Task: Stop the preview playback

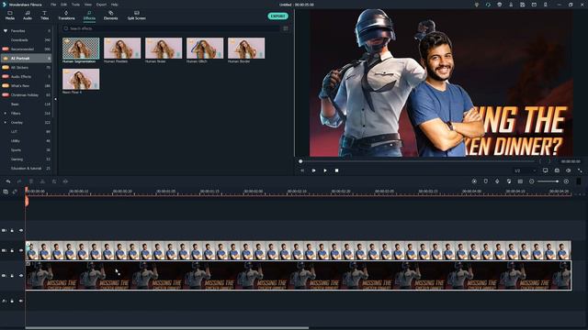Action: tap(337, 170)
